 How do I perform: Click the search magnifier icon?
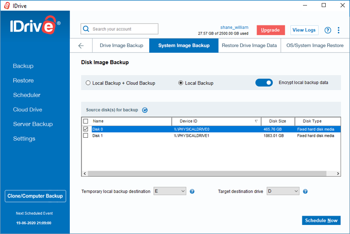tap(86, 29)
